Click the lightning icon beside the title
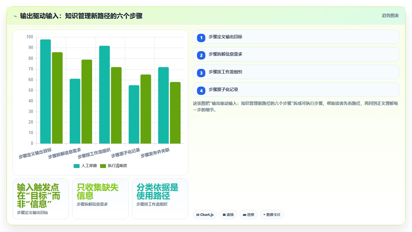The height and width of the screenshot is (232, 412). (x=15, y=16)
